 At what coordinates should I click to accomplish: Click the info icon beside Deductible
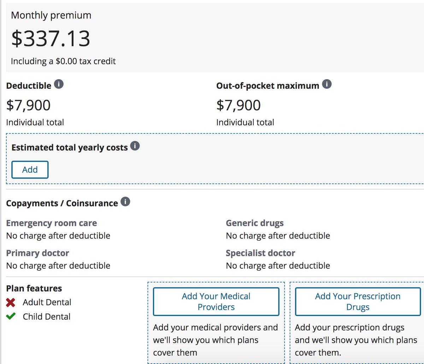point(59,85)
